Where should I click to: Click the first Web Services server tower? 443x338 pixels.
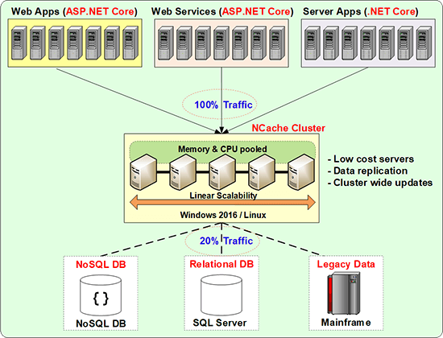166,43
